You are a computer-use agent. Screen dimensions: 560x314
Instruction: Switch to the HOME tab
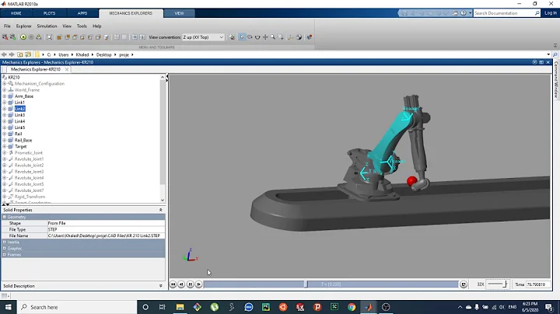(16, 13)
